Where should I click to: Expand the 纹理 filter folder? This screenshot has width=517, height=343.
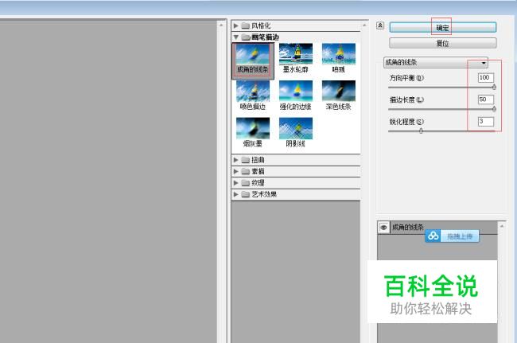235,183
